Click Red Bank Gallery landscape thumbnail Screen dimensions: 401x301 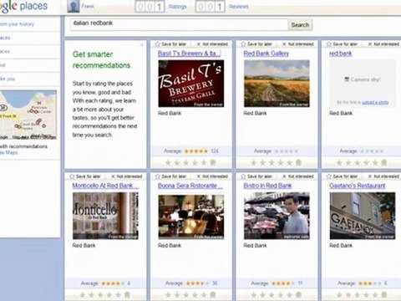point(277,84)
